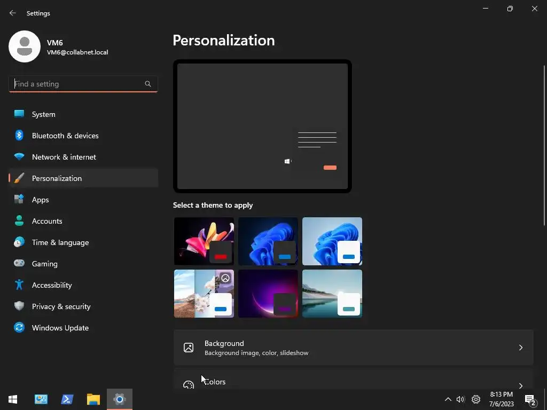
Task: Click the Network wifi icon in the sidebar
Action: click(19, 157)
